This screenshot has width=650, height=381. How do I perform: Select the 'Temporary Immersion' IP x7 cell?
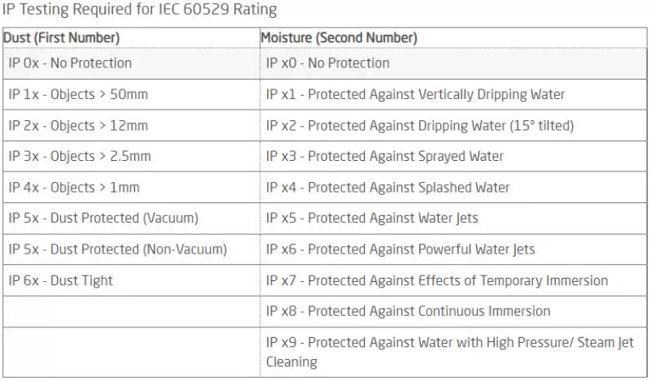click(436, 280)
